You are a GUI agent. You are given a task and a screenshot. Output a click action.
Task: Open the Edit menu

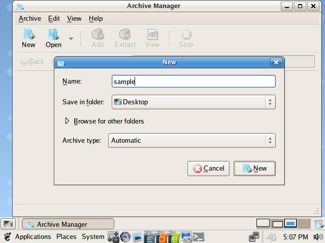[x=54, y=18]
